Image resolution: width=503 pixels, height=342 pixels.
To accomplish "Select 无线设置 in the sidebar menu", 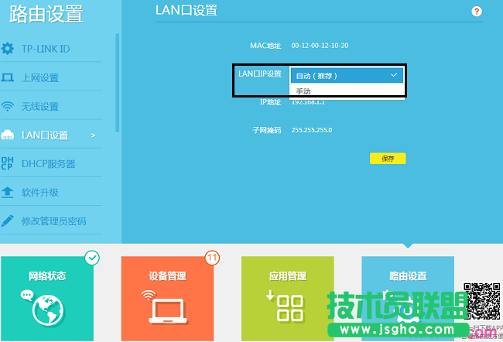I will 40,107.
